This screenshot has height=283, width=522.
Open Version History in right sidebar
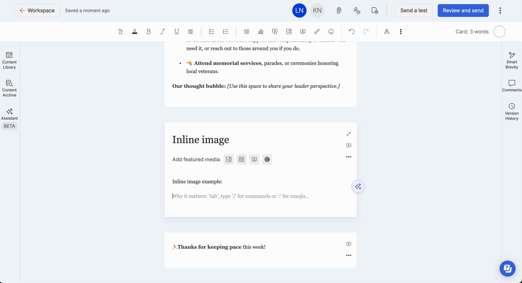512,111
